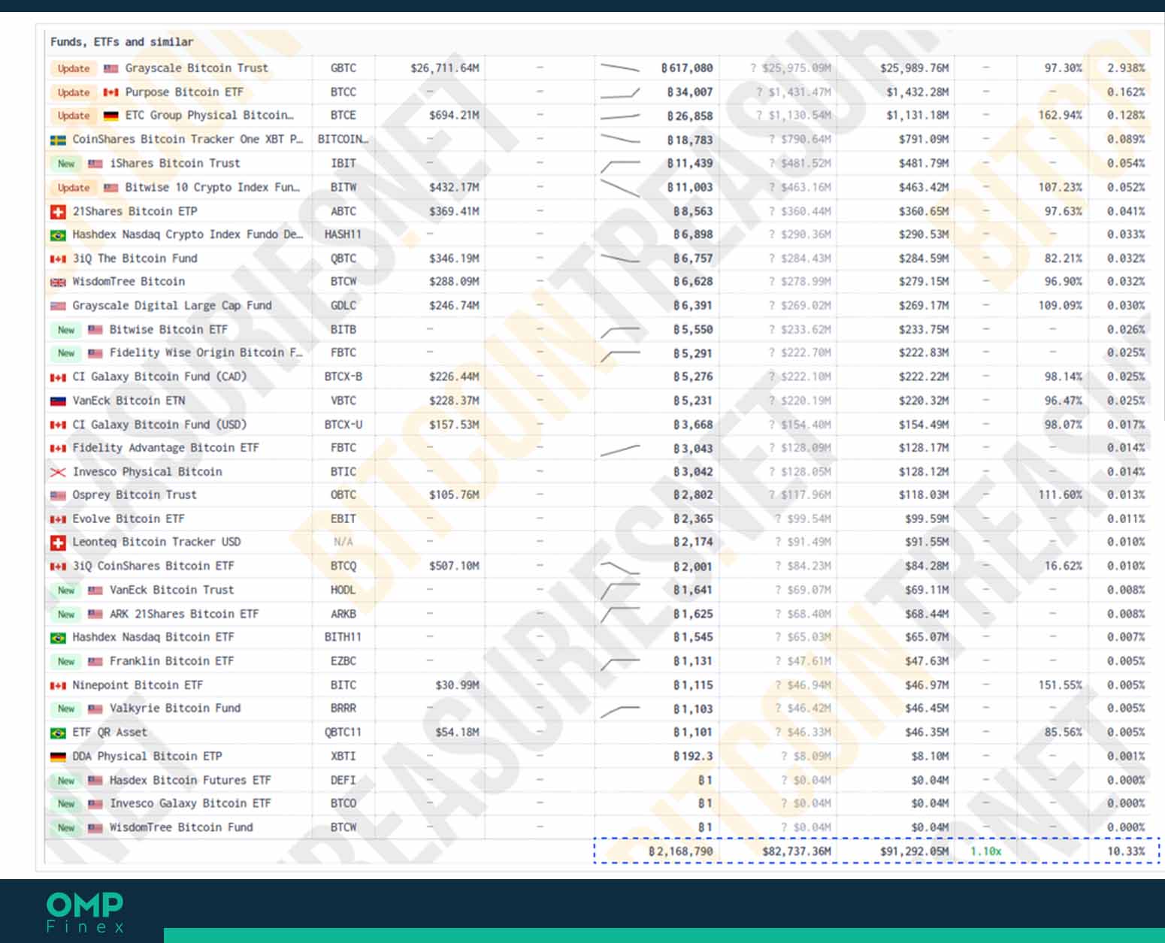Select the ARKB ticker symbol

click(343, 615)
